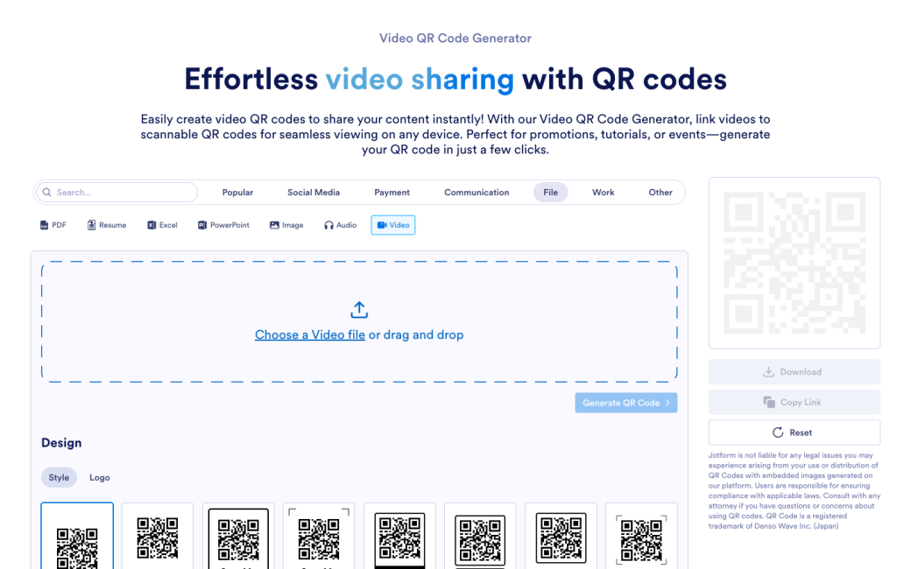Choose the third QR style with black frame

click(238, 537)
